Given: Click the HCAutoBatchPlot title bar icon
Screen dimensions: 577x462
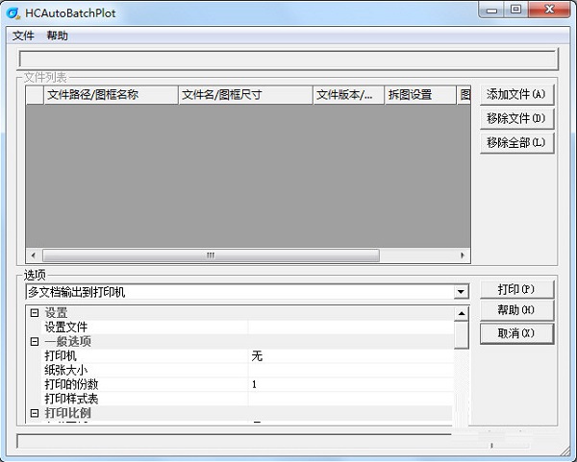Looking at the screenshot, I should (13, 13).
